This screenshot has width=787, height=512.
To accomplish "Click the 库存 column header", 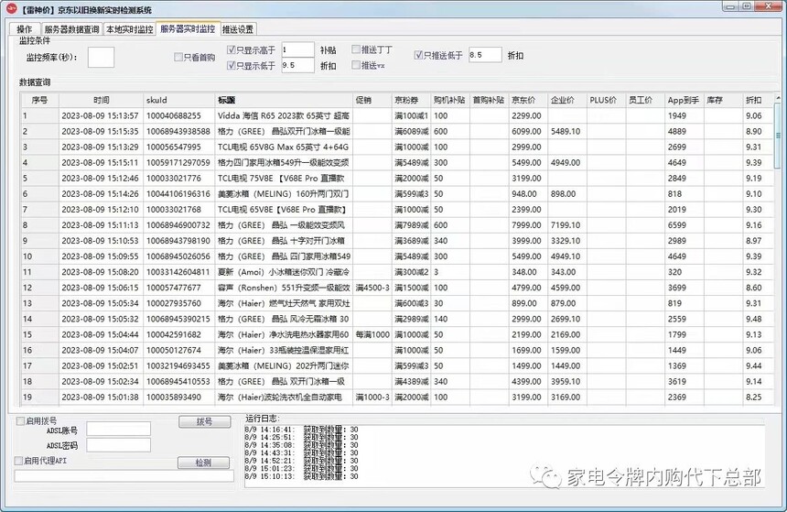I will [x=723, y=100].
